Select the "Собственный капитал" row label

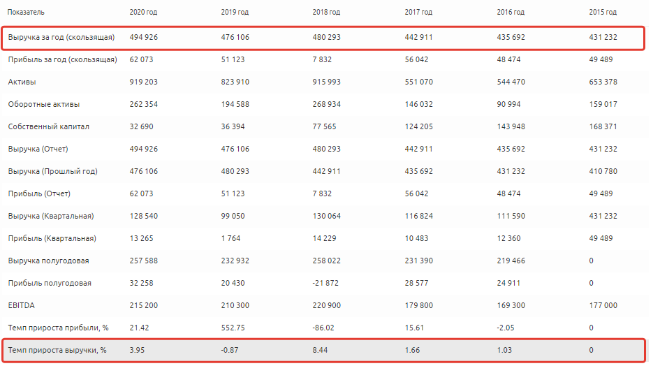(49, 126)
